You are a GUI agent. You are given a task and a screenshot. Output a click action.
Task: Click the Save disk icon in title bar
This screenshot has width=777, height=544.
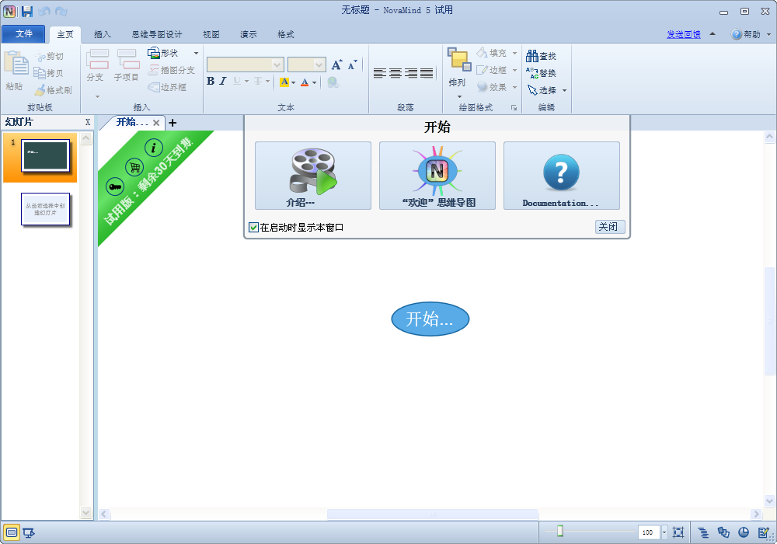point(26,11)
